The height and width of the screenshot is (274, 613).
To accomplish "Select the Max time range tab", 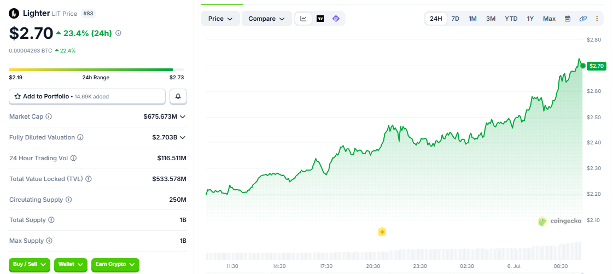I will pos(549,19).
